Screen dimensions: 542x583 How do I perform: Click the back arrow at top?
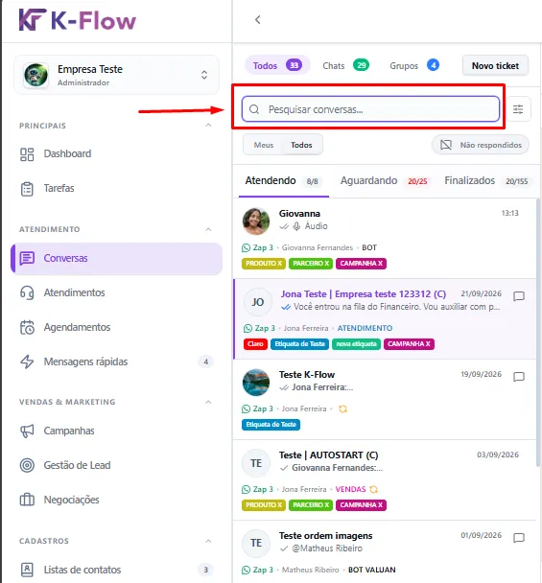[x=257, y=20]
